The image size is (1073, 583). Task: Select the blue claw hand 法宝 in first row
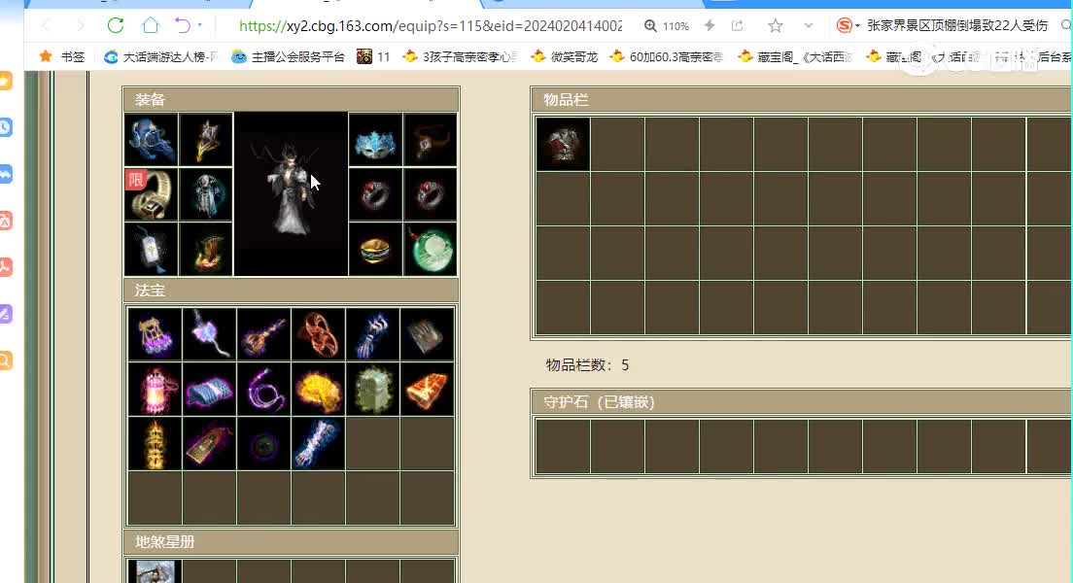tap(373, 334)
